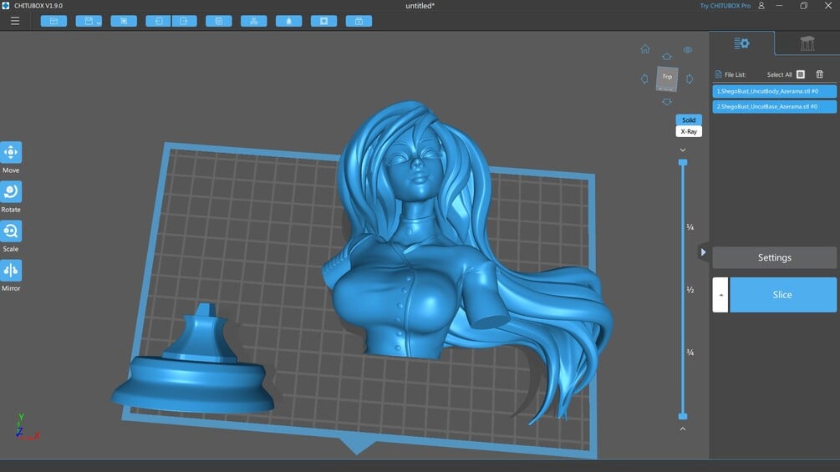Rotate view down with bottom arrow
This screenshot has height=472, width=840.
pyautogui.click(x=667, y=102)
